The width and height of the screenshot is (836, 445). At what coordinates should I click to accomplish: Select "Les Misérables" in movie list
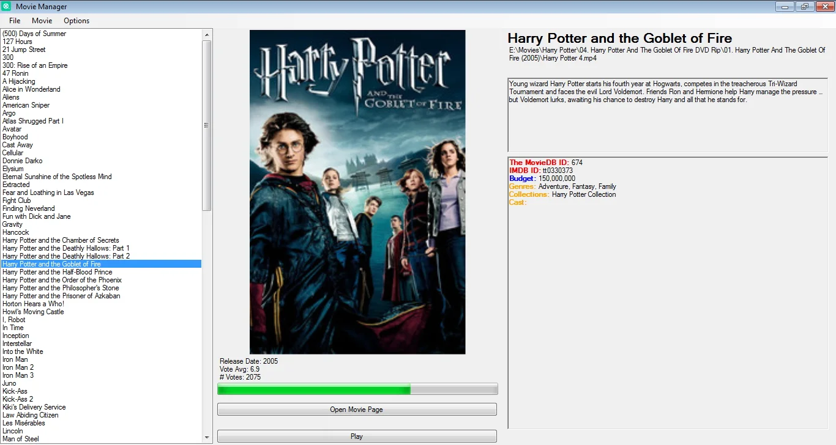coord(101,423)
